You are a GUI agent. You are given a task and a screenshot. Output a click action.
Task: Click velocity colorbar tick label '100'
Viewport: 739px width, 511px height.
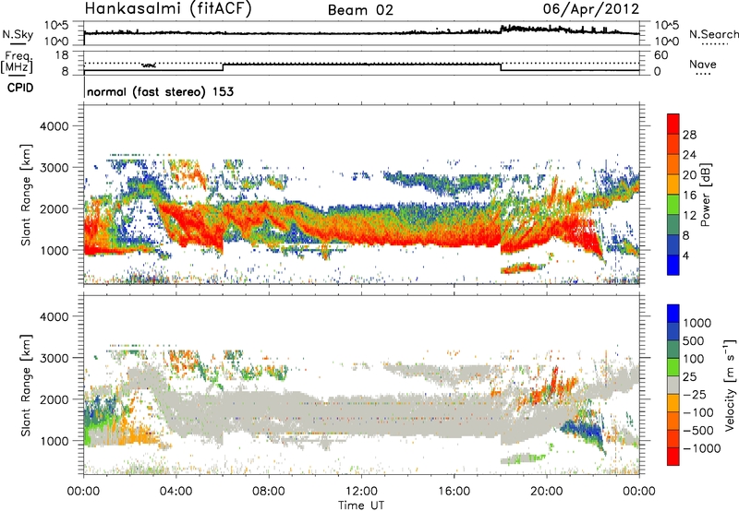(x=694, y=359)
